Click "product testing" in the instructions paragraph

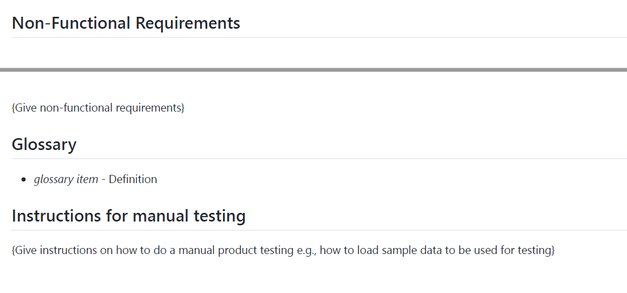click(256, 250)
